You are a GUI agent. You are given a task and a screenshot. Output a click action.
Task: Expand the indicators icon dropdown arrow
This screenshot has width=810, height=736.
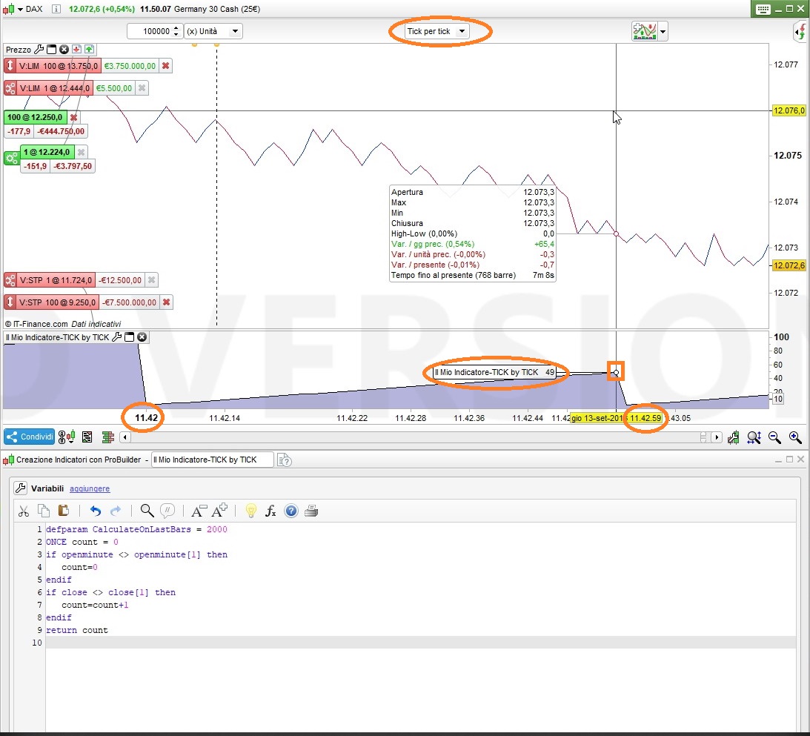pos(663,32)
